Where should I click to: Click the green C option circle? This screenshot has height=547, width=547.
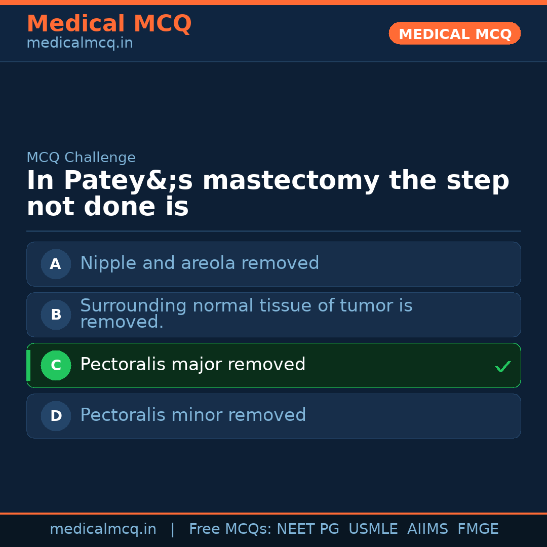[56, 365]
